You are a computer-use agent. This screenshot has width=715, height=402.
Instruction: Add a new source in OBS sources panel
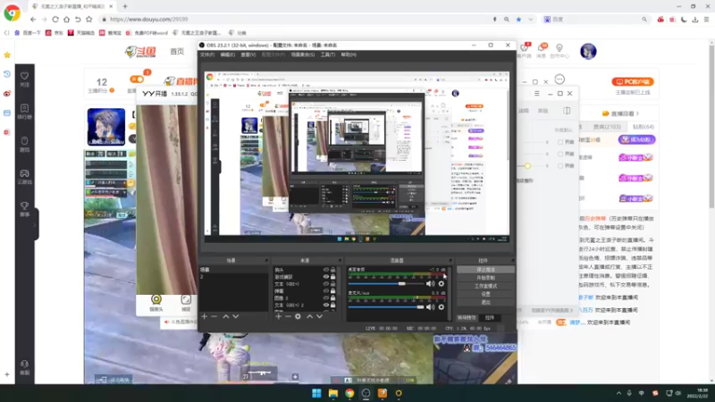pos(278,316)
